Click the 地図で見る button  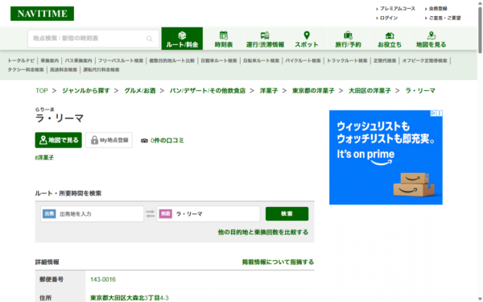(x=59, y=140)
